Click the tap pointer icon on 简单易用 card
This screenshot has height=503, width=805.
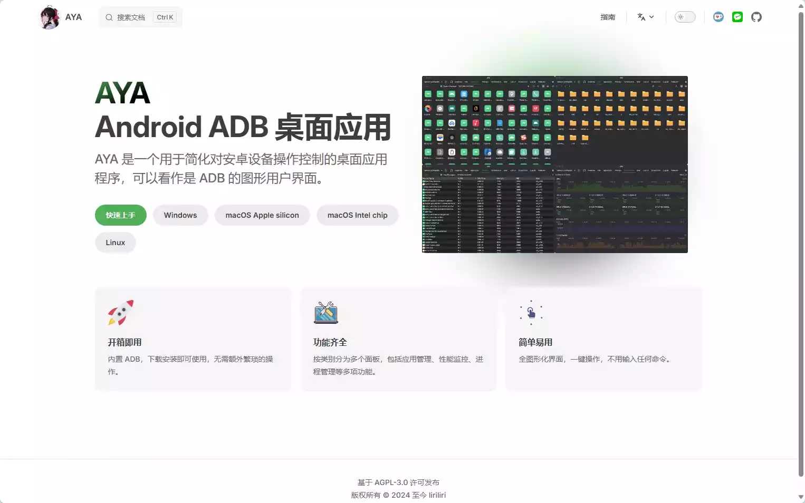point(531,313)
